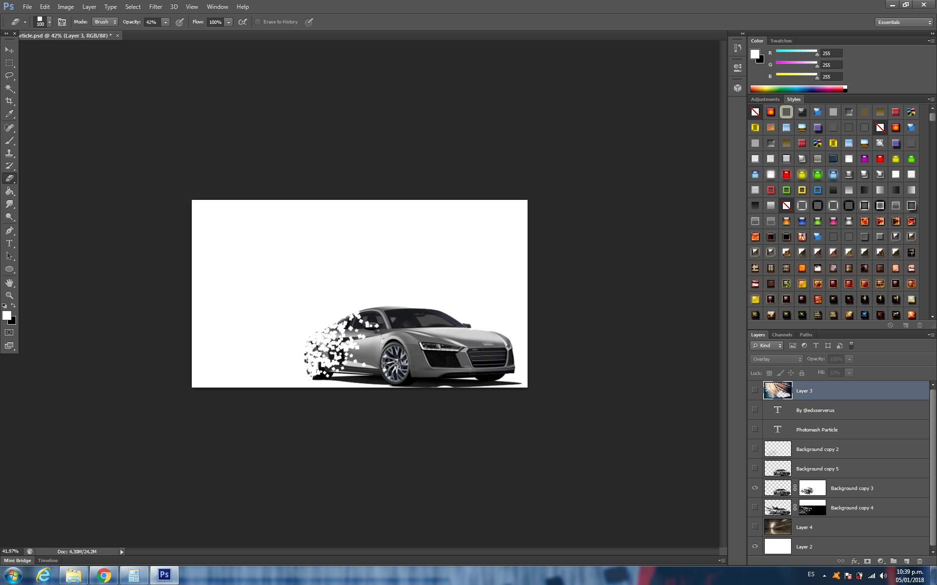The height and width of the screenshot is (585, 937).
Task: Select the Pen tool
Action: click(x=9, y=230)
